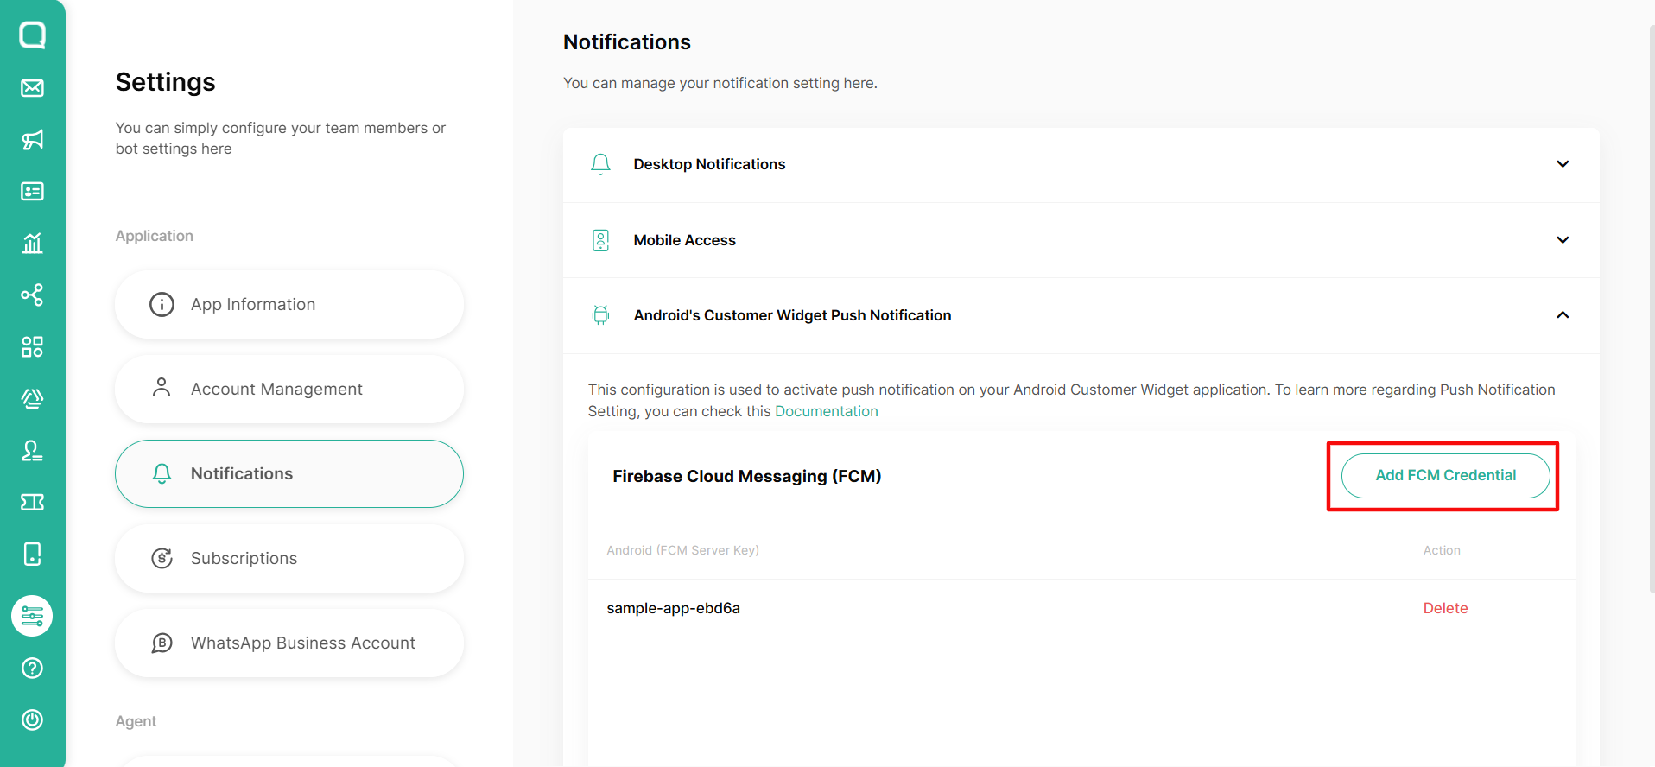The height and width of the screenshot is (767, 1655).
Task: Open the Inbox envelope icon
Action: coord(33,88)
